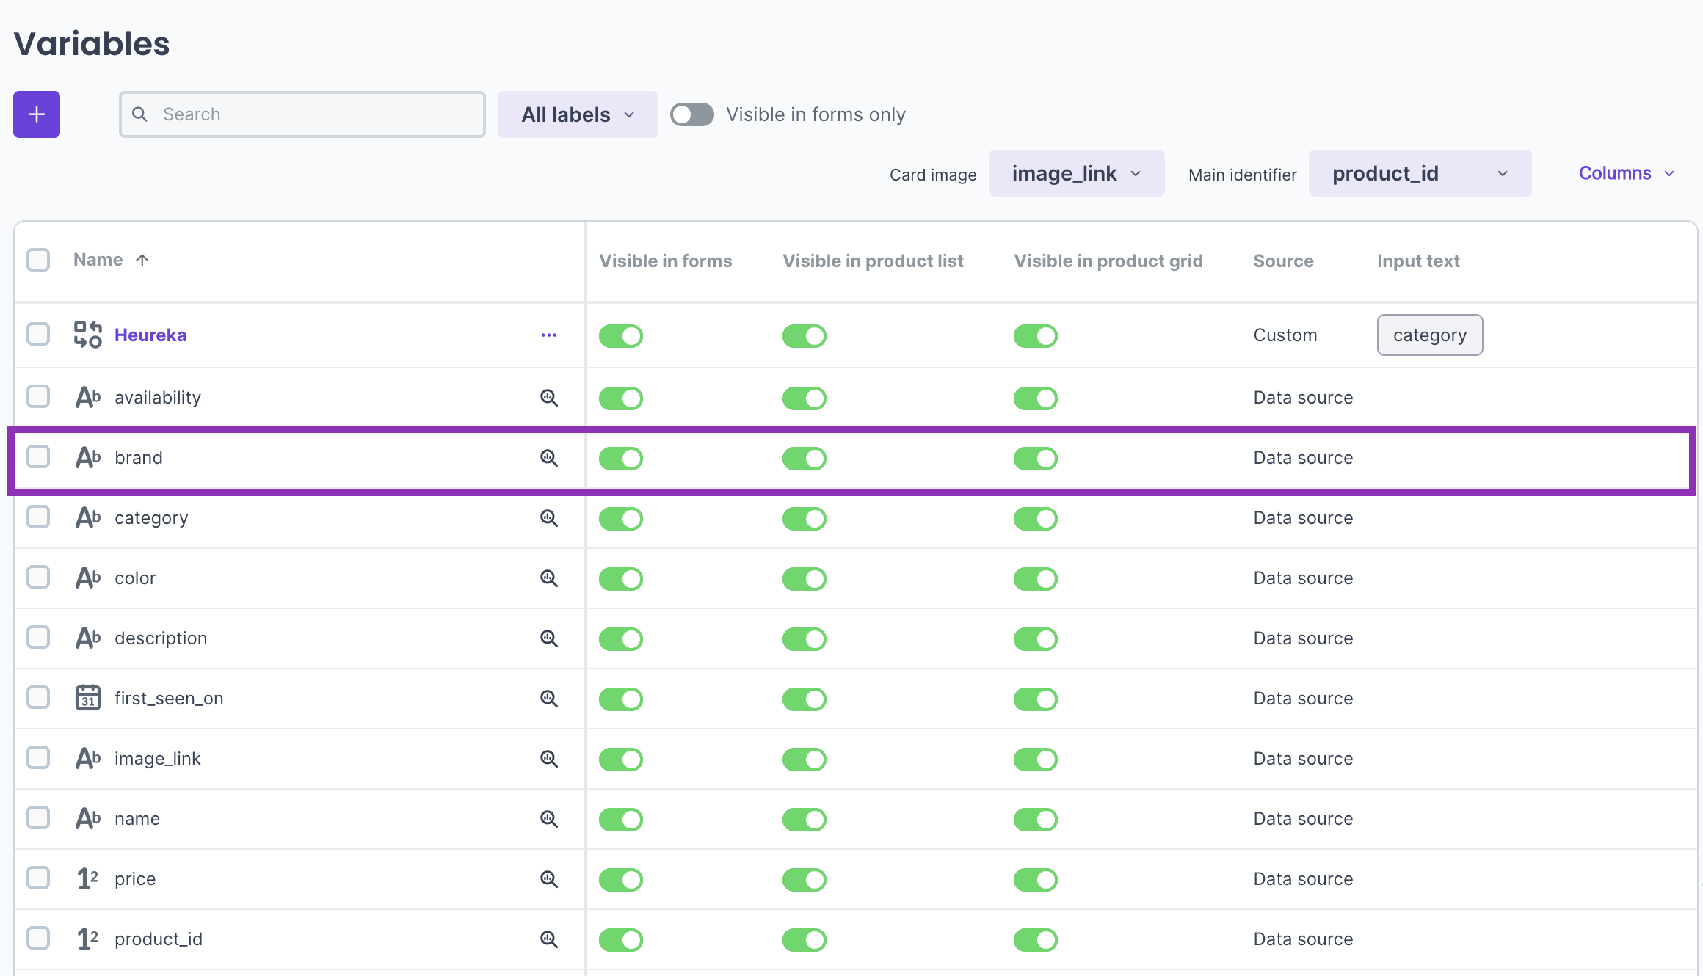The image size is (1703, 976).
Task: Turn off Visible in forms for color
Action: point(620,578)
